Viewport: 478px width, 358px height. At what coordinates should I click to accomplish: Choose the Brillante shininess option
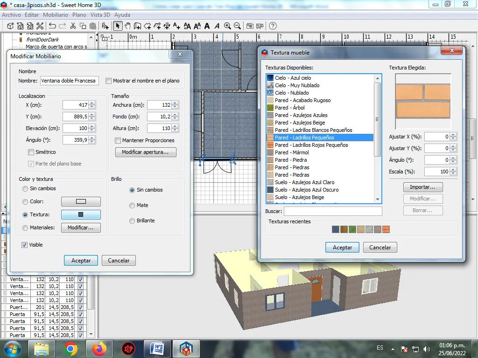coord(132,221)
